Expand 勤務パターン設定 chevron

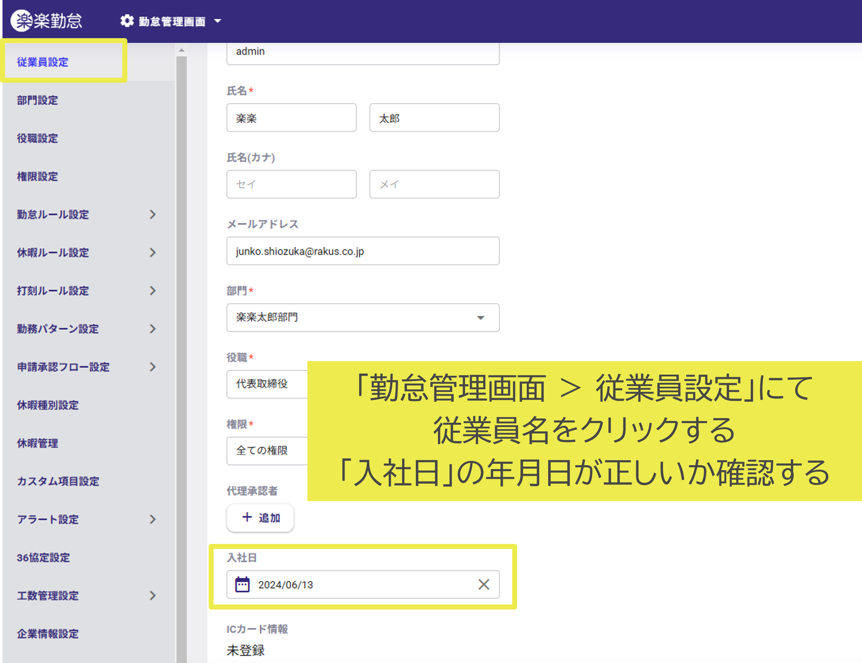[x=153, y=329]
